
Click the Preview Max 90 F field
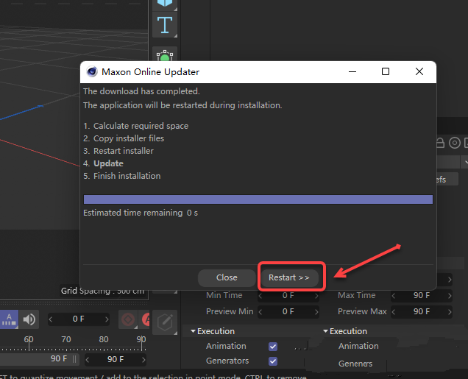pyautogui.click(x=422, y=311)
